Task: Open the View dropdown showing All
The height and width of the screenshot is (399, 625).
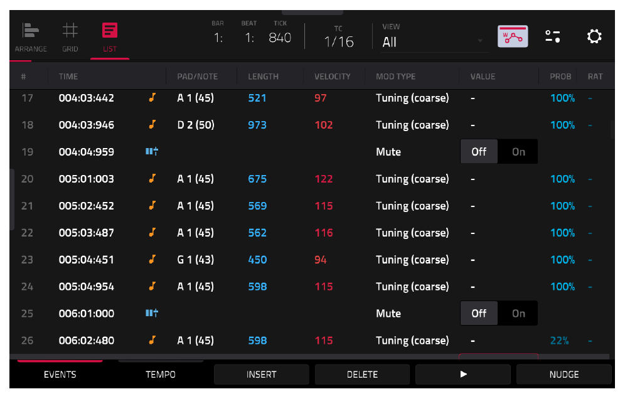Action: click(x=434, y=42)
